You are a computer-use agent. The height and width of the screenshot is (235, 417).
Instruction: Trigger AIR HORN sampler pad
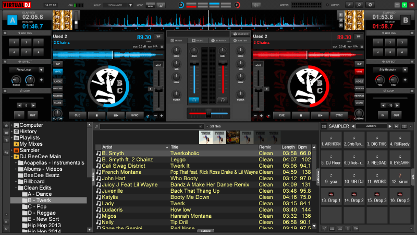coord(331,140)
